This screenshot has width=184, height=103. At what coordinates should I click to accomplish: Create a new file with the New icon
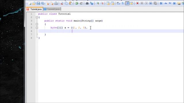(x=30, y=3)
